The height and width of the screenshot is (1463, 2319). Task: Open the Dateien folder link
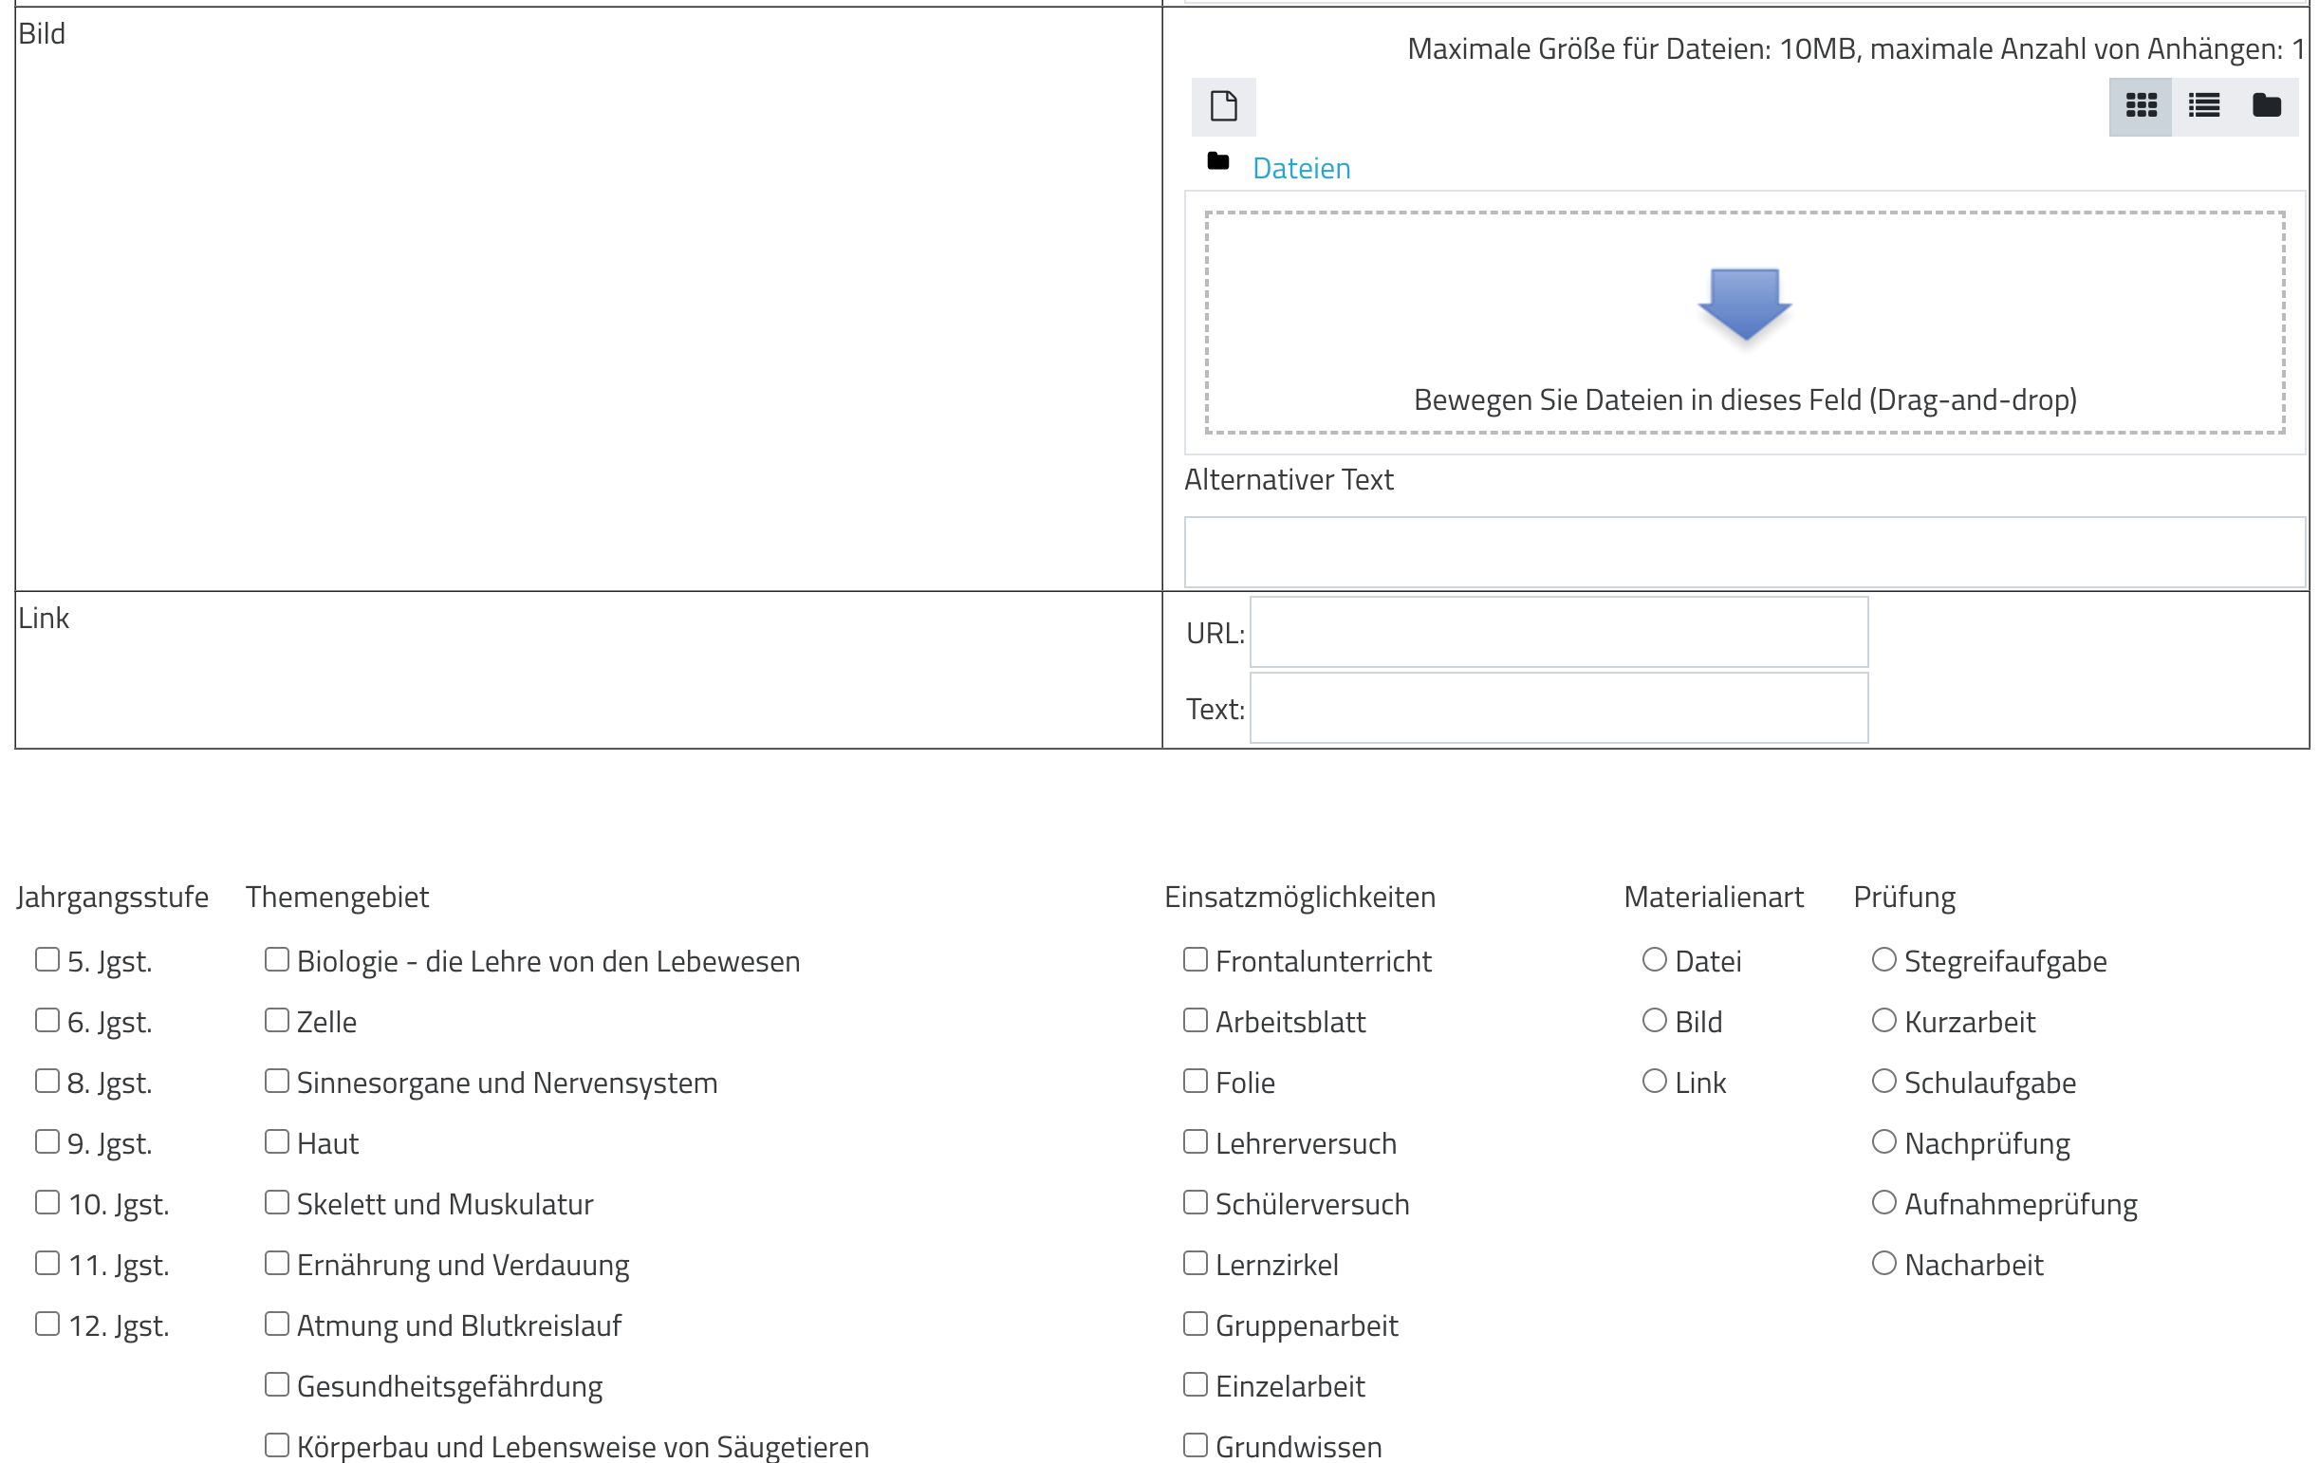[x=1301, y=169]
